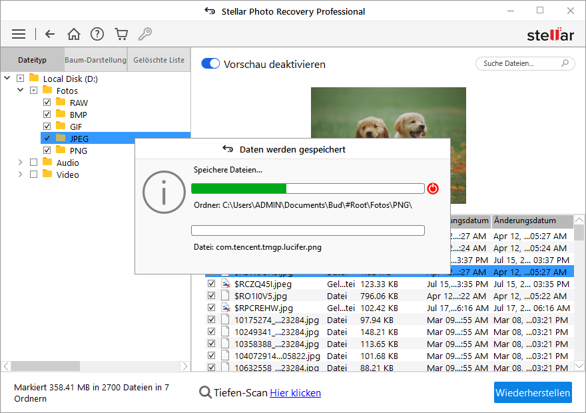Click the Hier klicken deep scan link

tap(295, 393)
